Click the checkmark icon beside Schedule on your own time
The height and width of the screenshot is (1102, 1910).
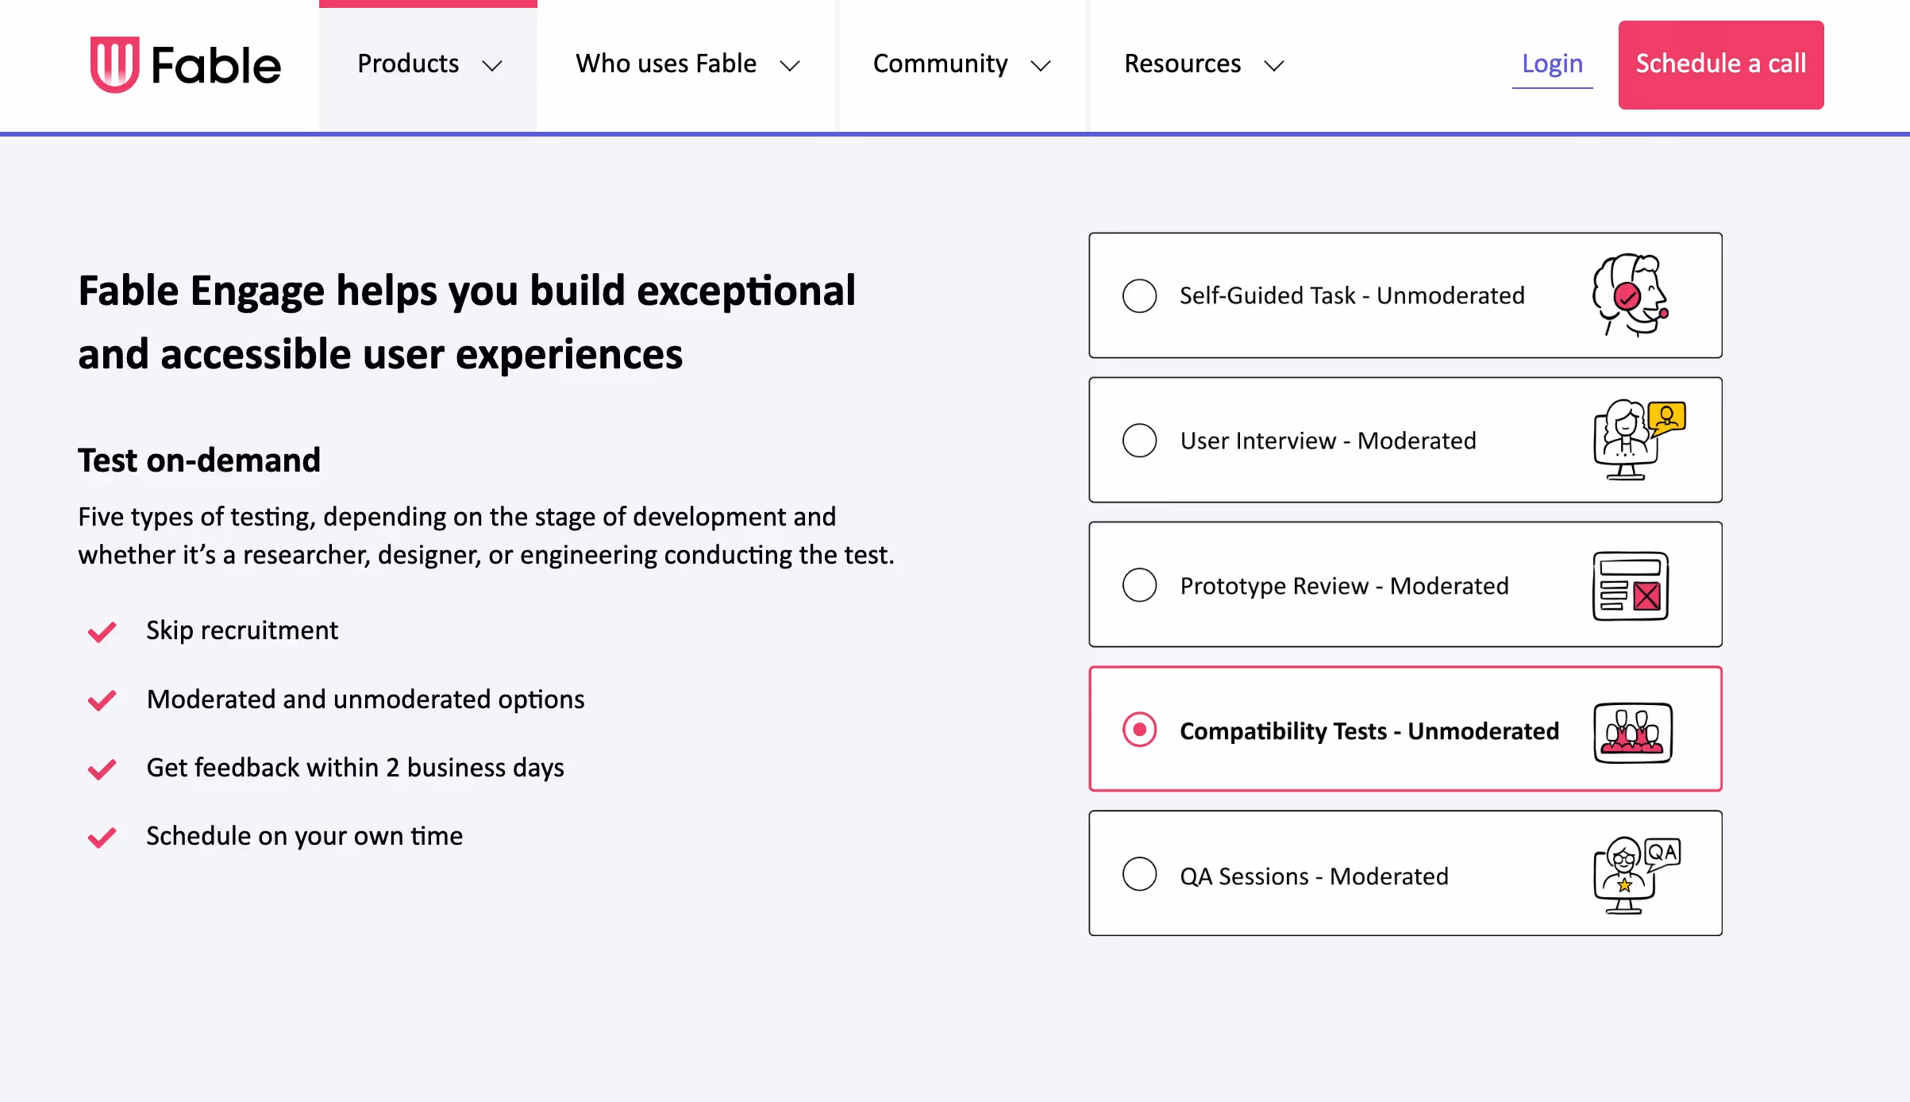tap(101, 837)
